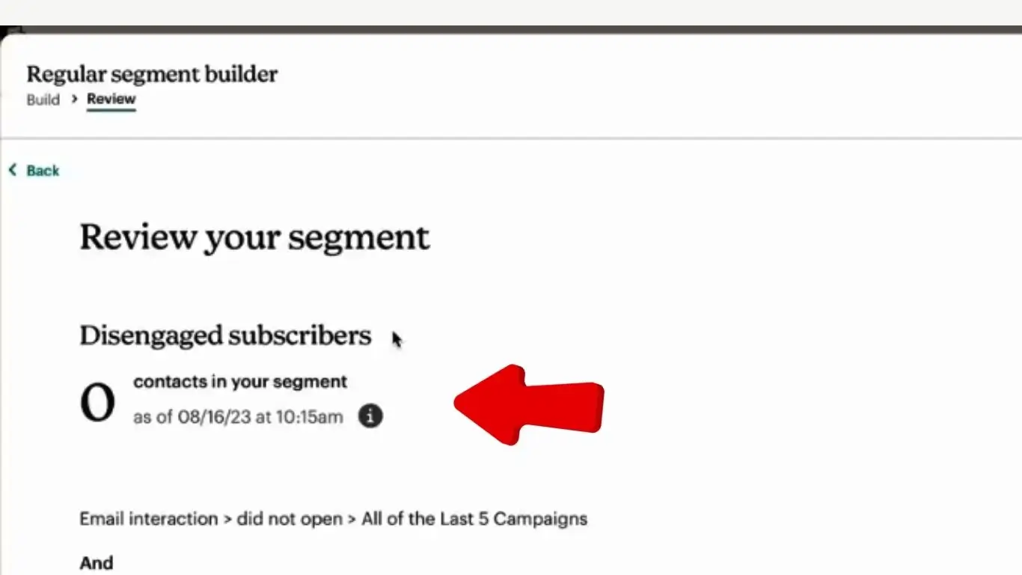Image resolution: width=1022 pixels, height=575 pixels.
Task: Click the dark bar above the builder header
Action: [511, 30]
